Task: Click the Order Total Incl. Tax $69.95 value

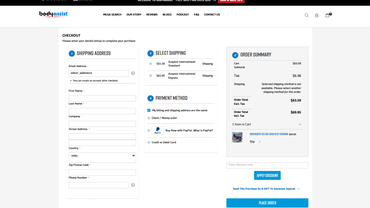Action: click(296, 112)
